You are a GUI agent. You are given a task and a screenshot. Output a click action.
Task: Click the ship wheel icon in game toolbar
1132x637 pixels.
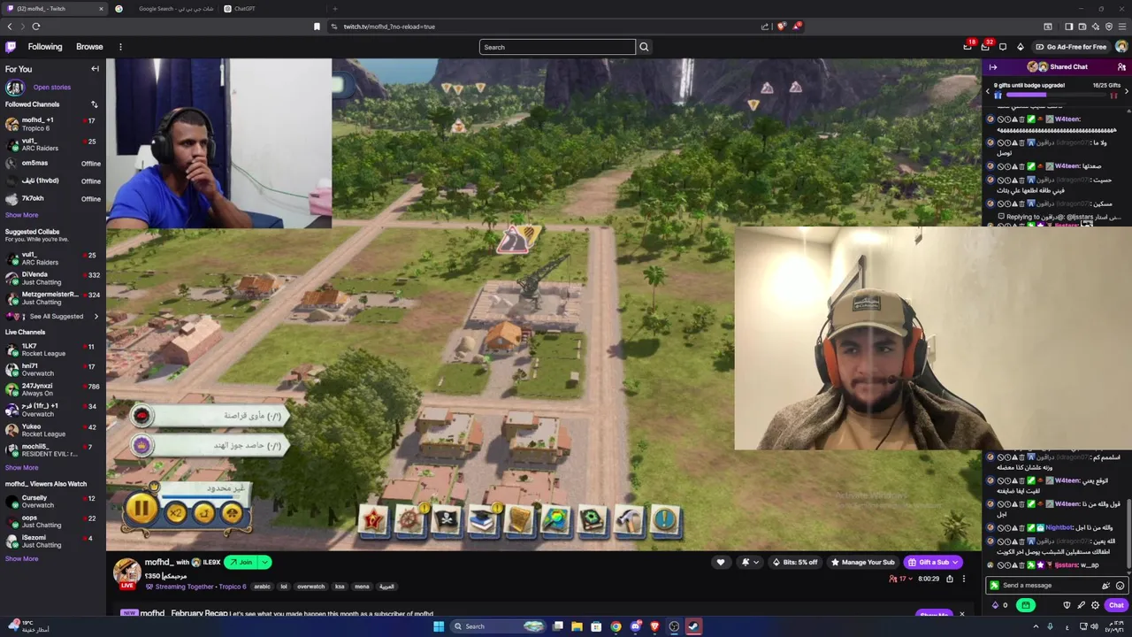pos(409,520)
